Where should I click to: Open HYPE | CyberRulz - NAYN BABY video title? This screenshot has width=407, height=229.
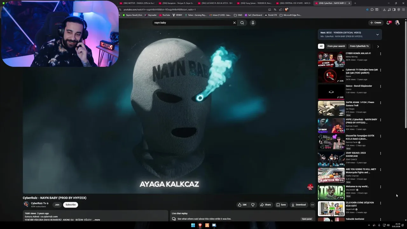tap(362, 121)
